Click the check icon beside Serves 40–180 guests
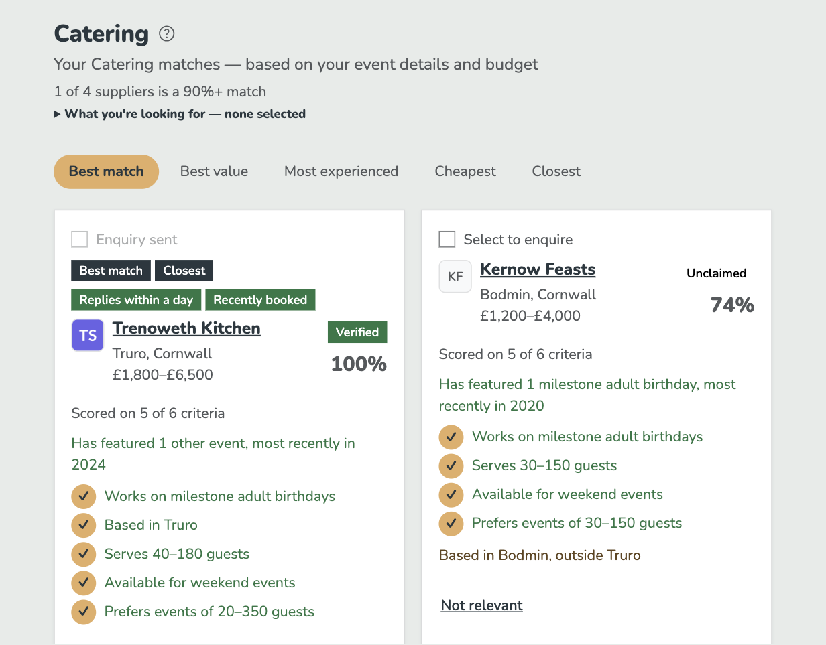Screen dimensions: 826x645 pyautogui.click(x=84, y=554)
